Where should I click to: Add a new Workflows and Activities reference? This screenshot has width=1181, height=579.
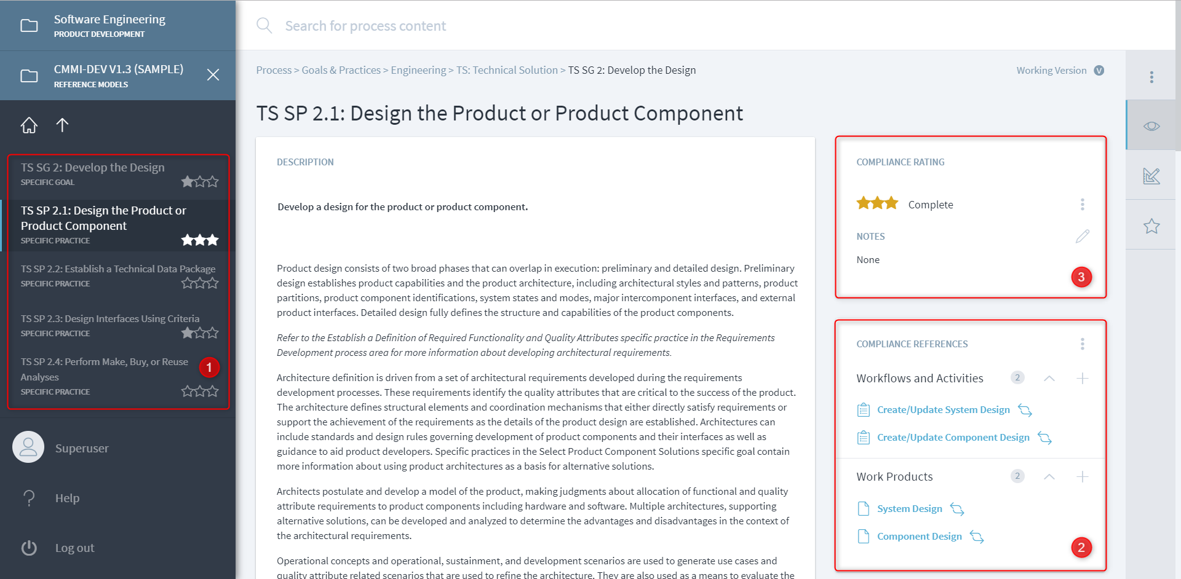pos(1082,379)
